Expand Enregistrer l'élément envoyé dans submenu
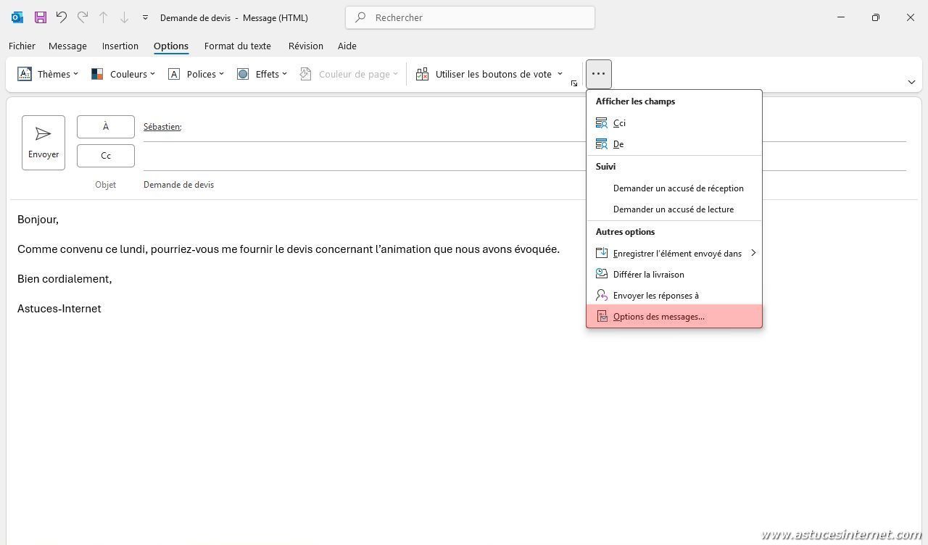Screen dimensions: 928x545 pyautogui.click(x=676, y=253)
